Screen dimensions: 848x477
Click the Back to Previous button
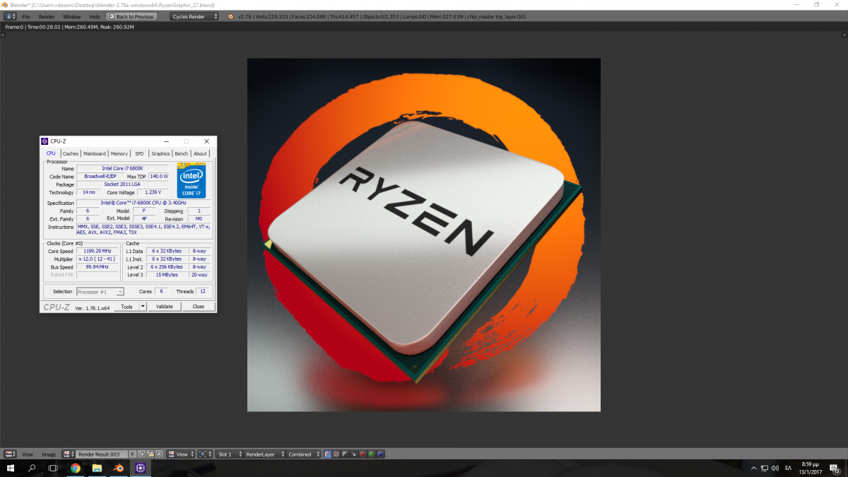(131, 16)
